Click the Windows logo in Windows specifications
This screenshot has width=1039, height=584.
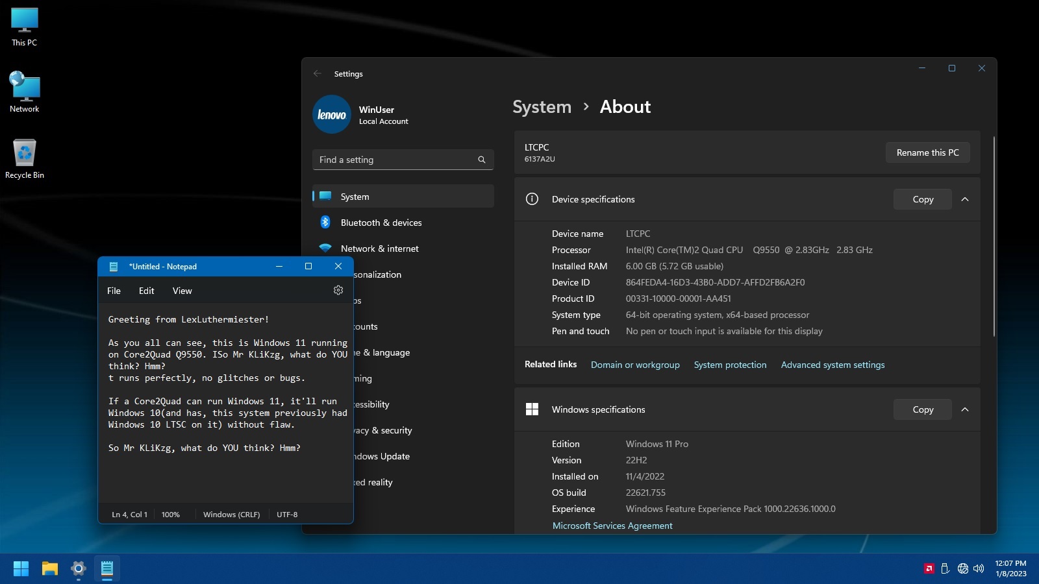[532, 409]
